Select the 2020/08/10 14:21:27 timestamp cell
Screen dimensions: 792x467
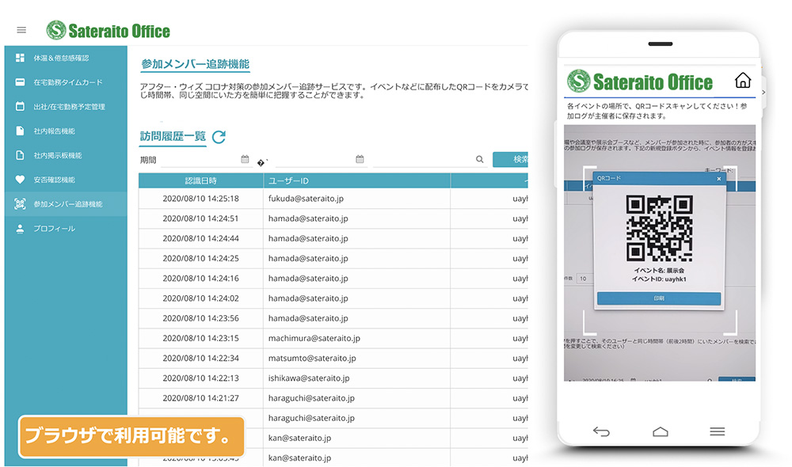pos(201,398)
